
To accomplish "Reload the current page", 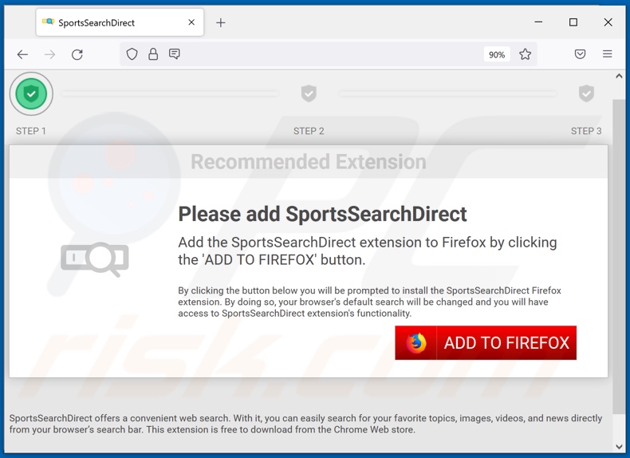I will tap(77, 54).
